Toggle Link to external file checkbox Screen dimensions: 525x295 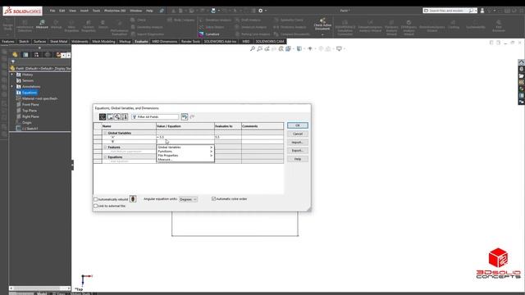click(96, 206)
